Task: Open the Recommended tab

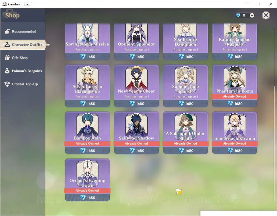Action: tap(23, 31)
